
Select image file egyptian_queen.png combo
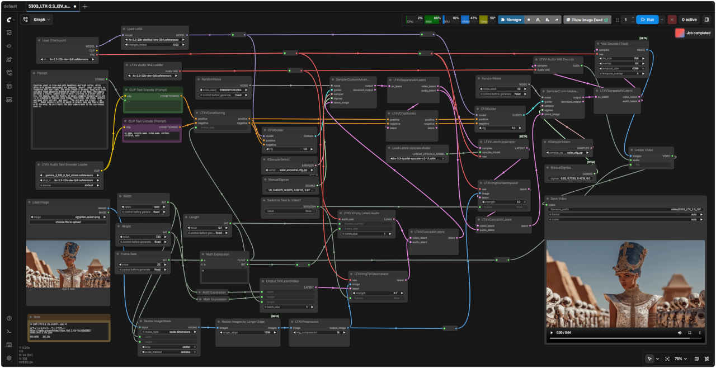click(x=68, y=217)
